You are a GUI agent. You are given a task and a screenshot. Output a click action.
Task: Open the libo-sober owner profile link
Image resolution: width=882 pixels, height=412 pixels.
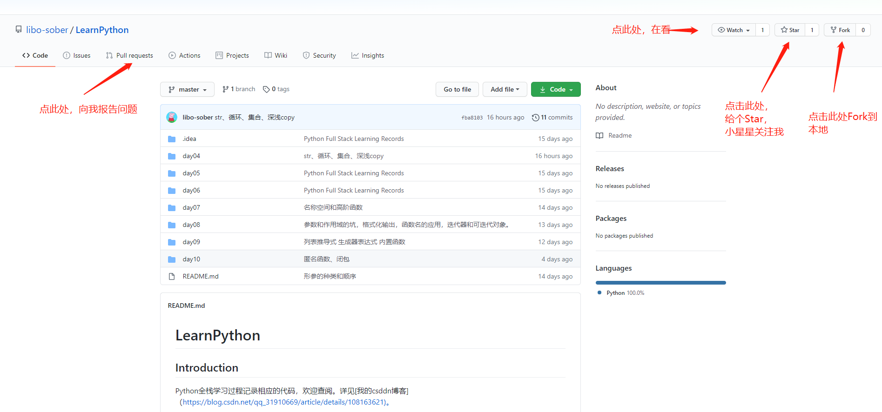47,30
